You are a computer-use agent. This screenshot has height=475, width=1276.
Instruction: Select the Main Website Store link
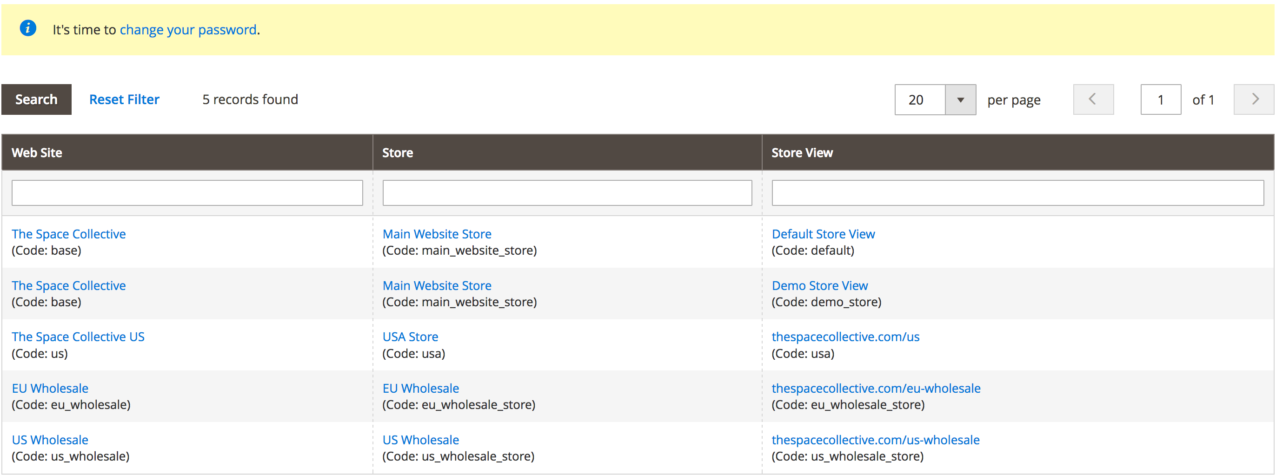point(437,233)
